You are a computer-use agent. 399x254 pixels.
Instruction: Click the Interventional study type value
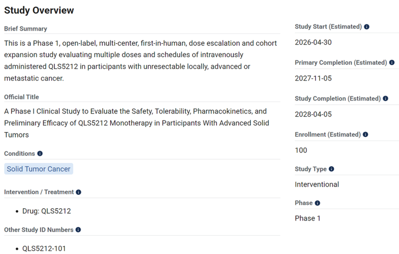(317, 184)
